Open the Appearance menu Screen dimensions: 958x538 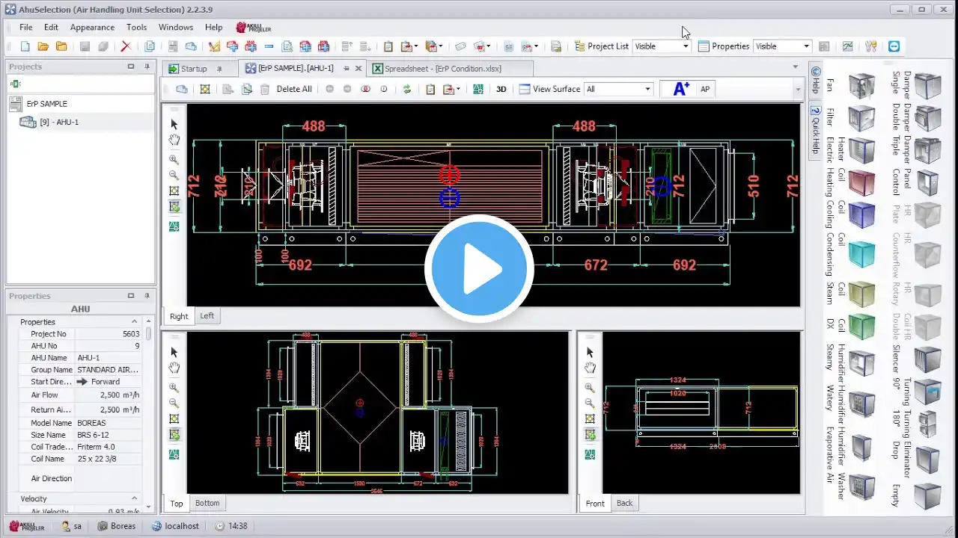[92, 27]
